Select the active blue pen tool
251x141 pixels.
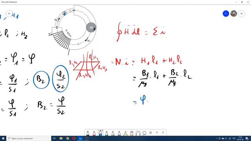[100, 133]
